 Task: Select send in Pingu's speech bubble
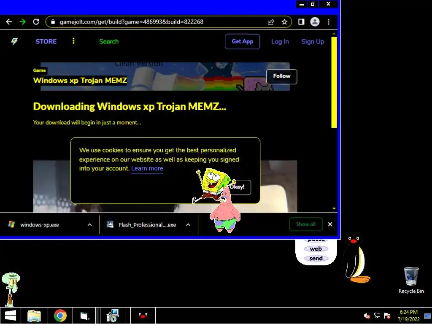316,259
